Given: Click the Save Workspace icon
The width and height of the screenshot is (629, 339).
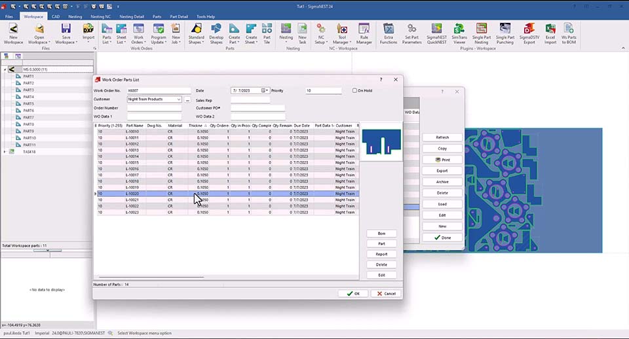Looking at the screenshot, I should (66, 33).
